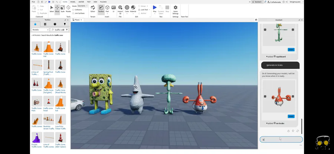Open the UI insert tool
This screenshot has height=154, width=334.
click(114, 9)
